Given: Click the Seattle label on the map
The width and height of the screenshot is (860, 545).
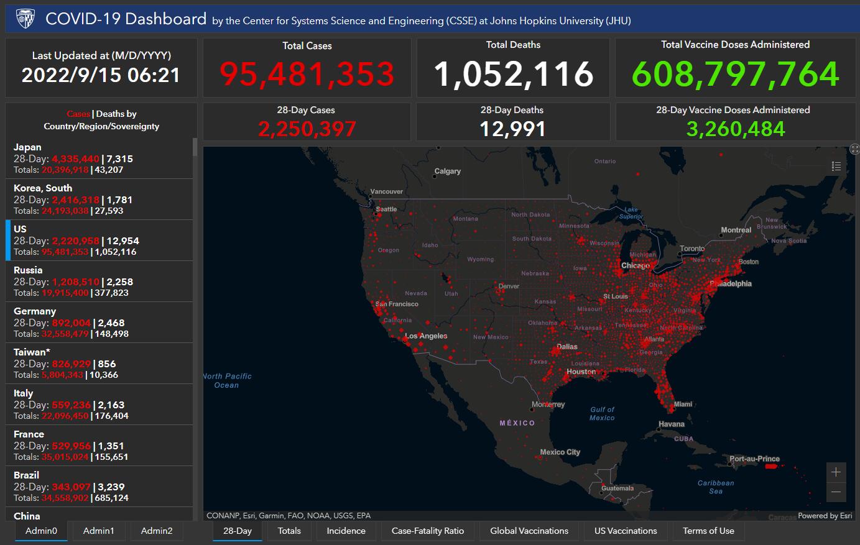Looking at the screenshot, I should coord(386,209).
